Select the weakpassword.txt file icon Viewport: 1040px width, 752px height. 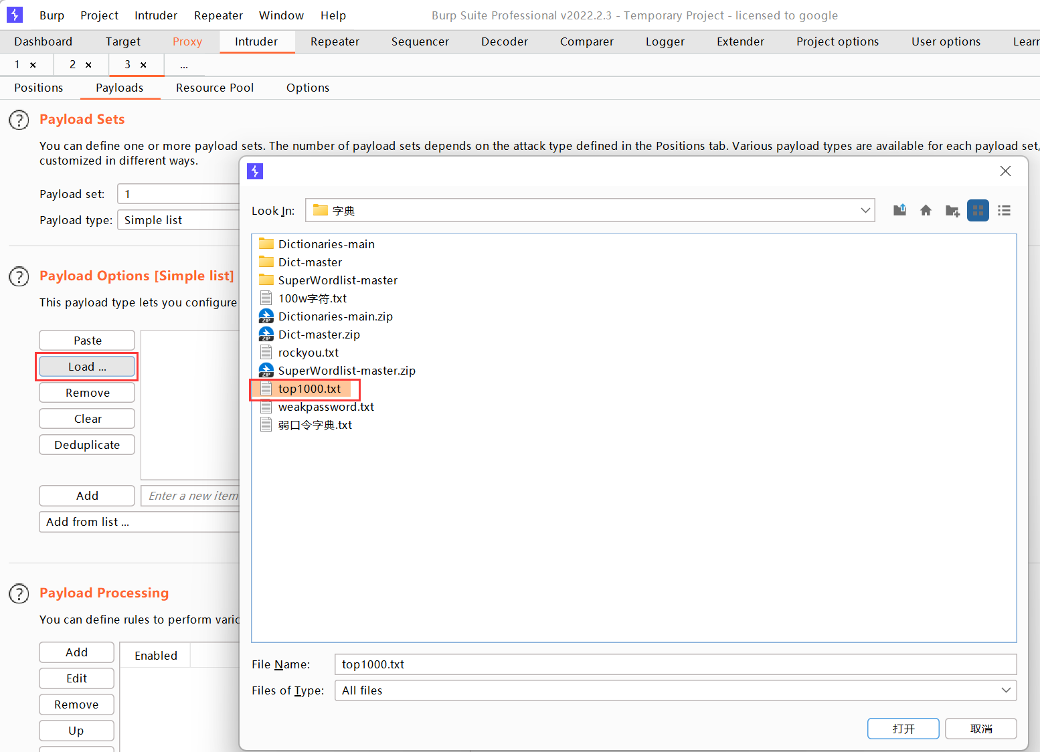[266, 406]
